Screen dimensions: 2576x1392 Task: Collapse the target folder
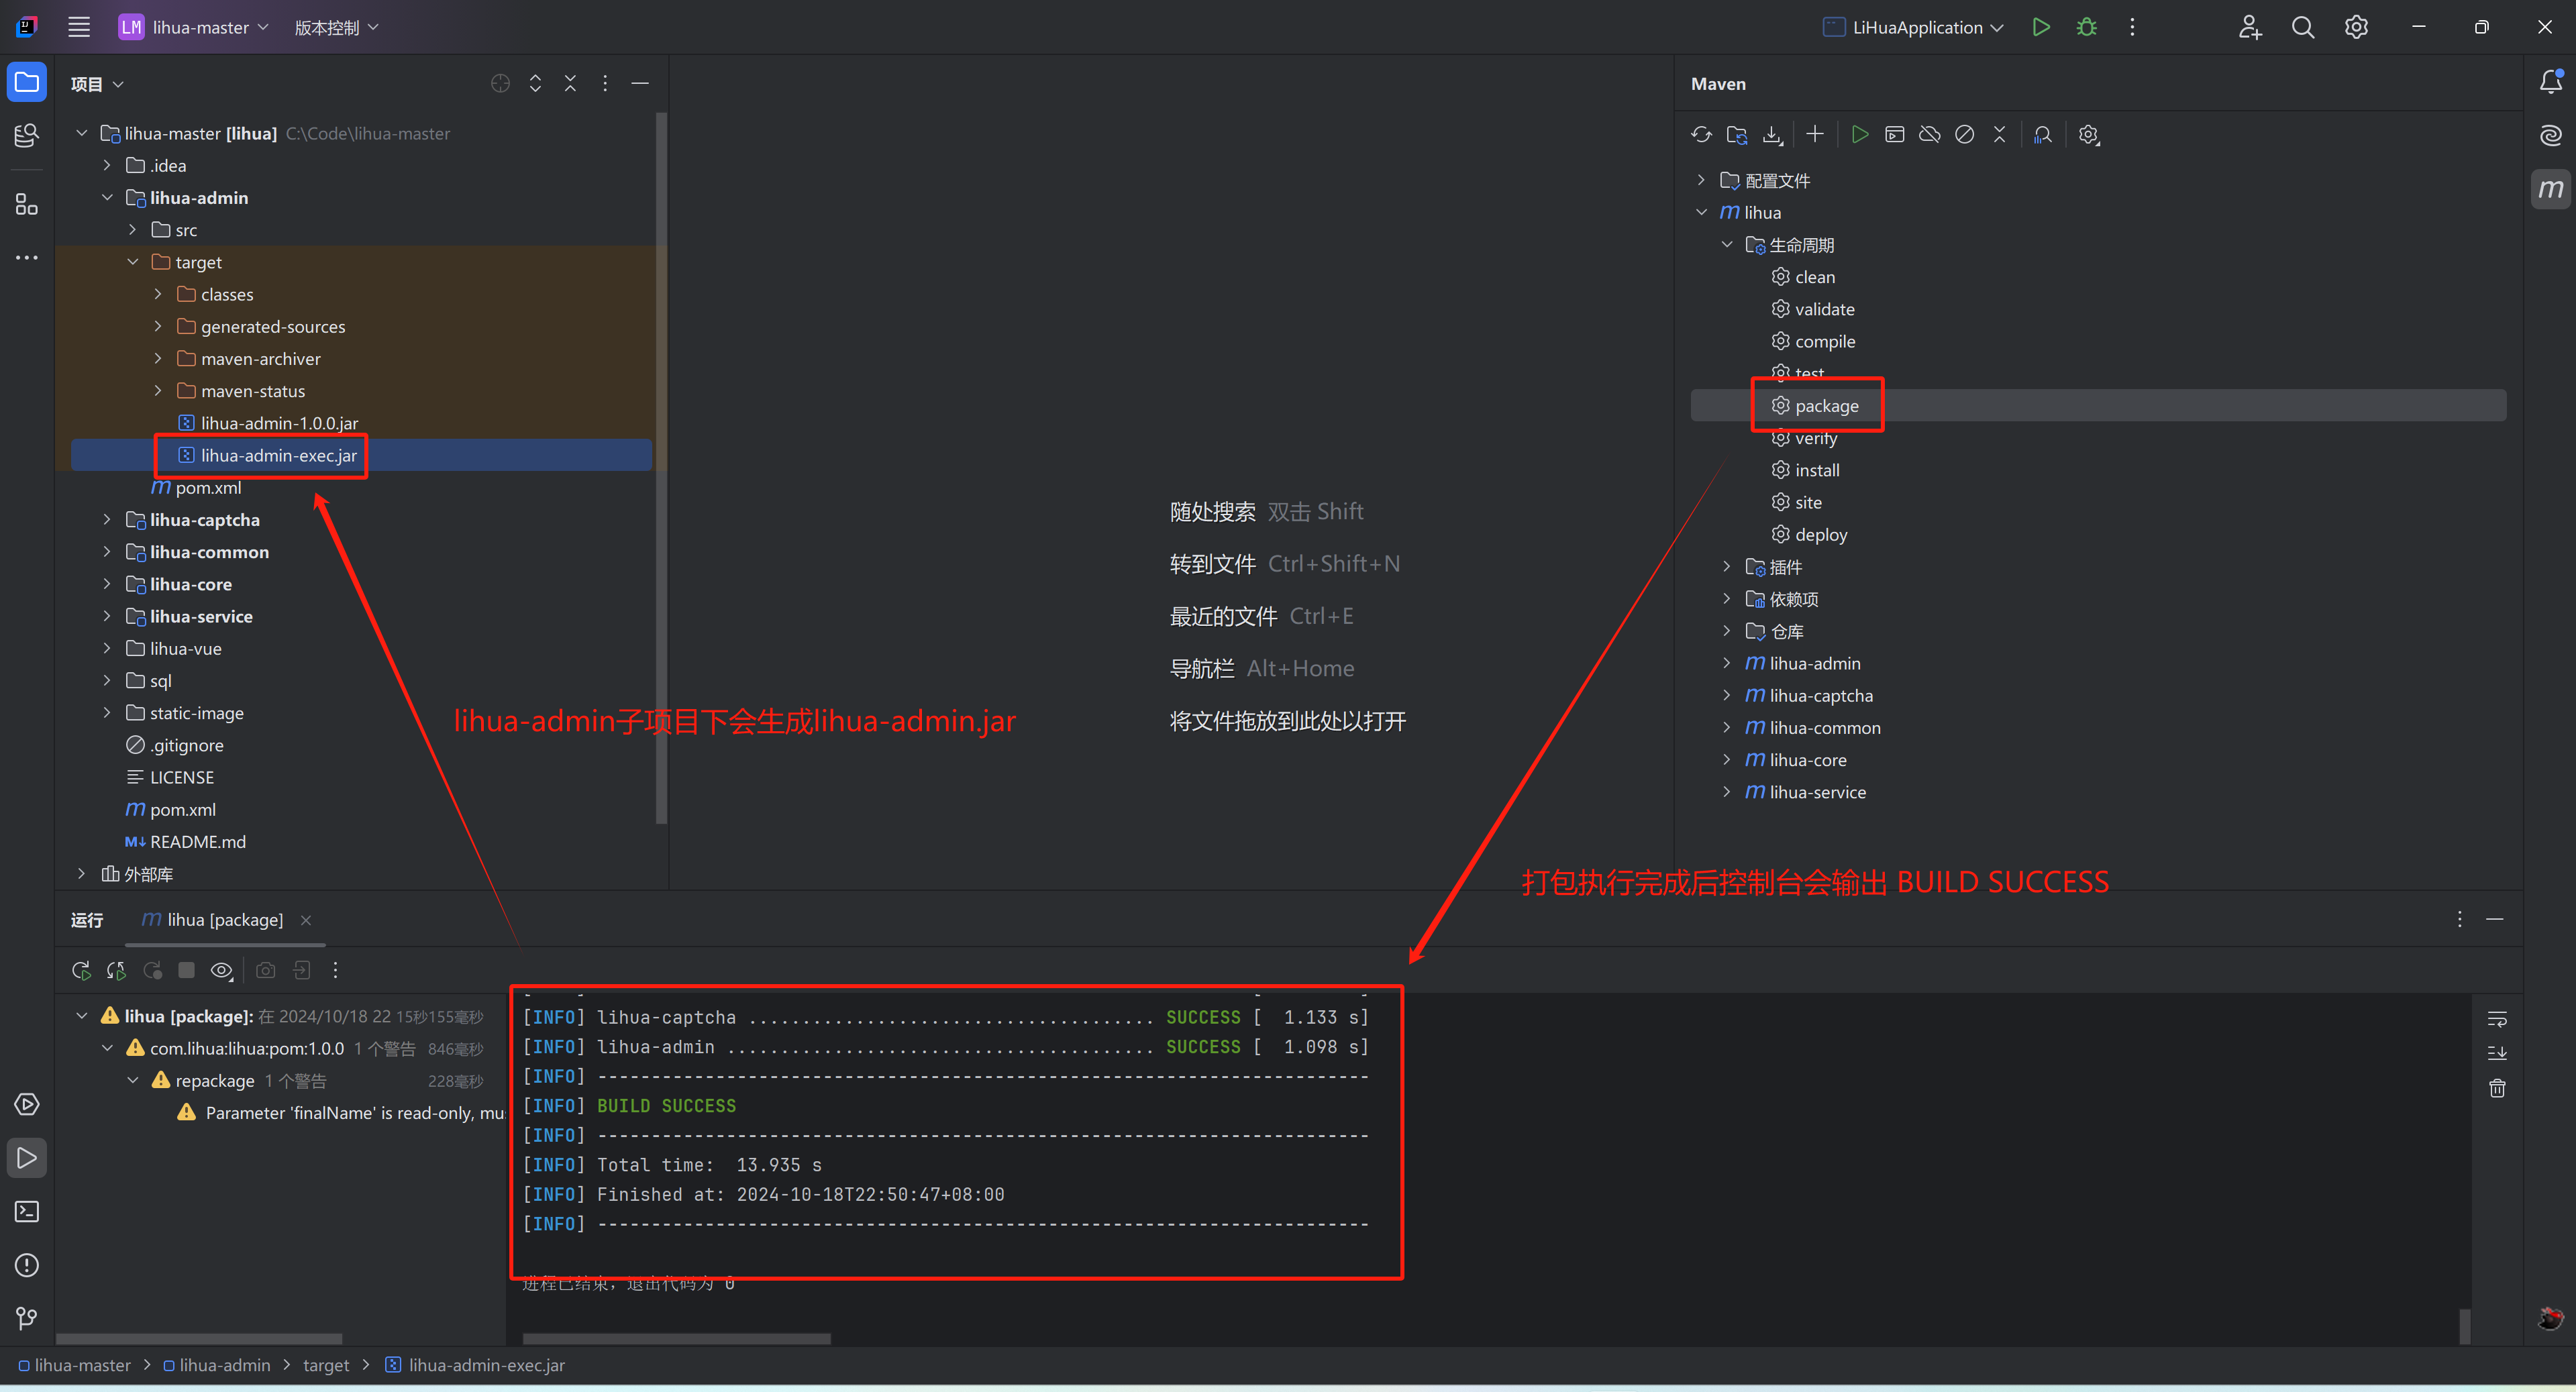point(133,262)
